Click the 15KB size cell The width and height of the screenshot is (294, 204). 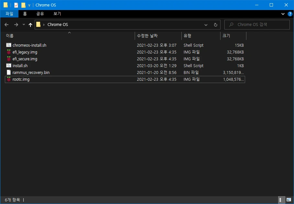[239, 45]
